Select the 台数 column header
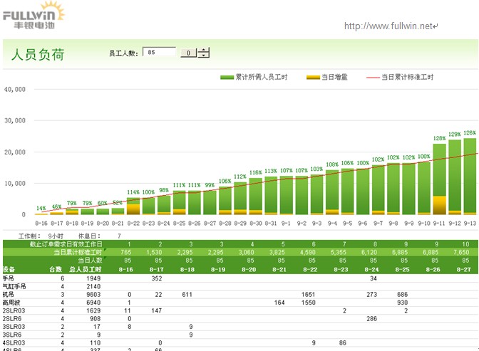 (55, 269)
